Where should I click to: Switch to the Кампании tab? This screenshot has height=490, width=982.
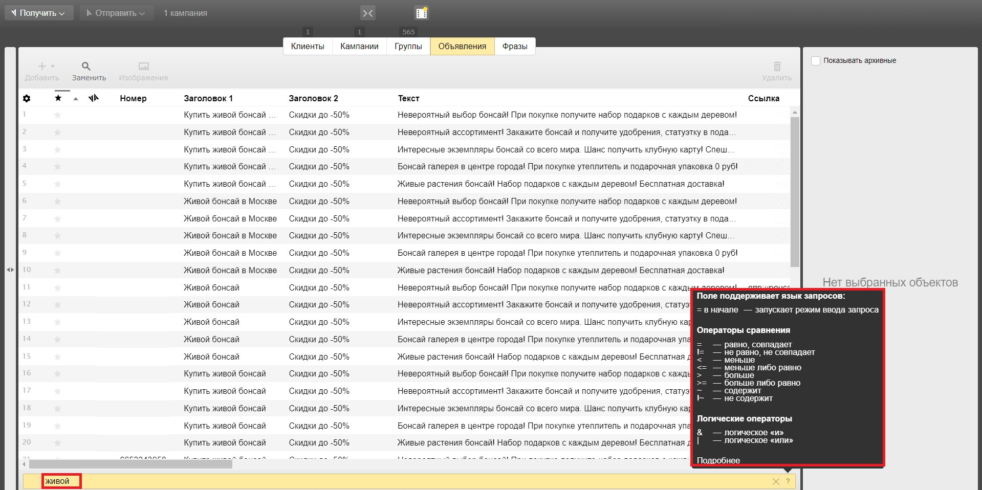[x=359, y=46]
